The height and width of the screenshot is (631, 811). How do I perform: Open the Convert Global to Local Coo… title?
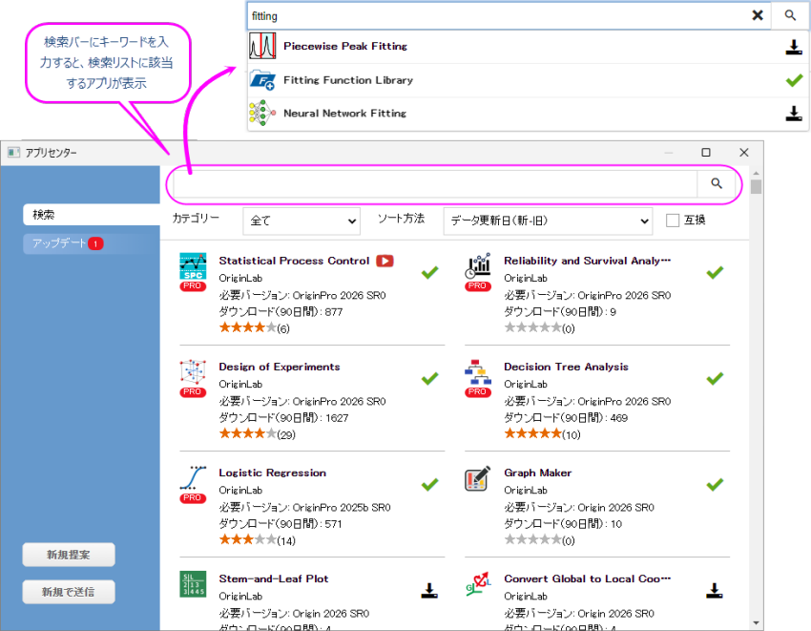tap(587, 578)
